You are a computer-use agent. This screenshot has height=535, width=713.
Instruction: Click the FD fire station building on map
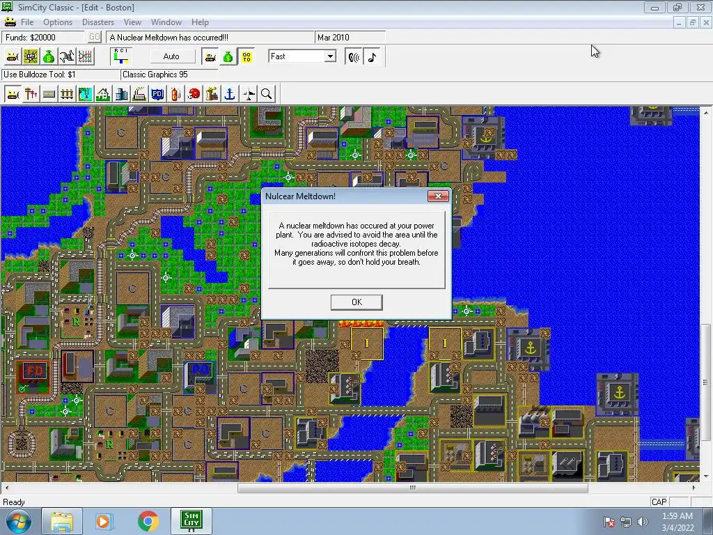(x=33, y=377)
